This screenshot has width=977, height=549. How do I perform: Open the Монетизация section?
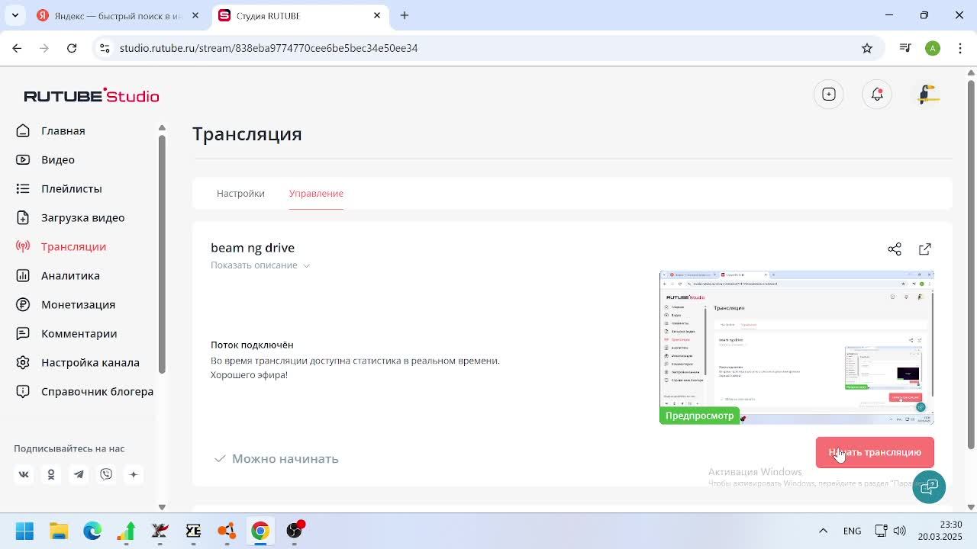pos(78,304)
